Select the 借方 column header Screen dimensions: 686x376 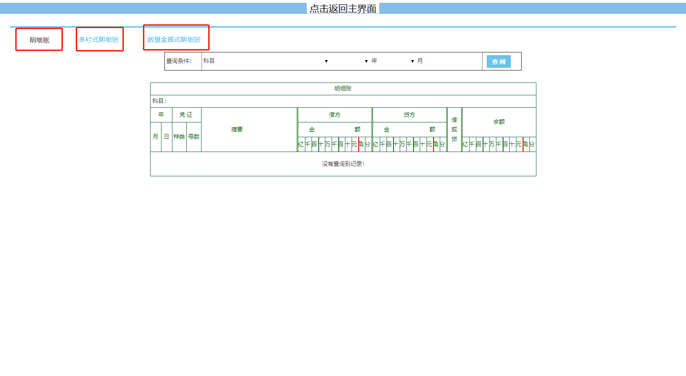tap(334, 115)
